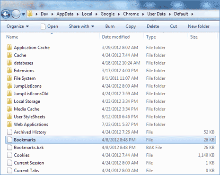
Task: Click the Burn toolbar button
Action: [x=110, y=26]
